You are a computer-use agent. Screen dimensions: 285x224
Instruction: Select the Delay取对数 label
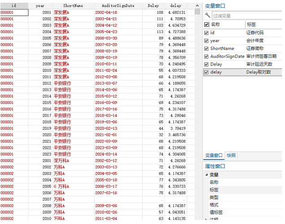259,72
